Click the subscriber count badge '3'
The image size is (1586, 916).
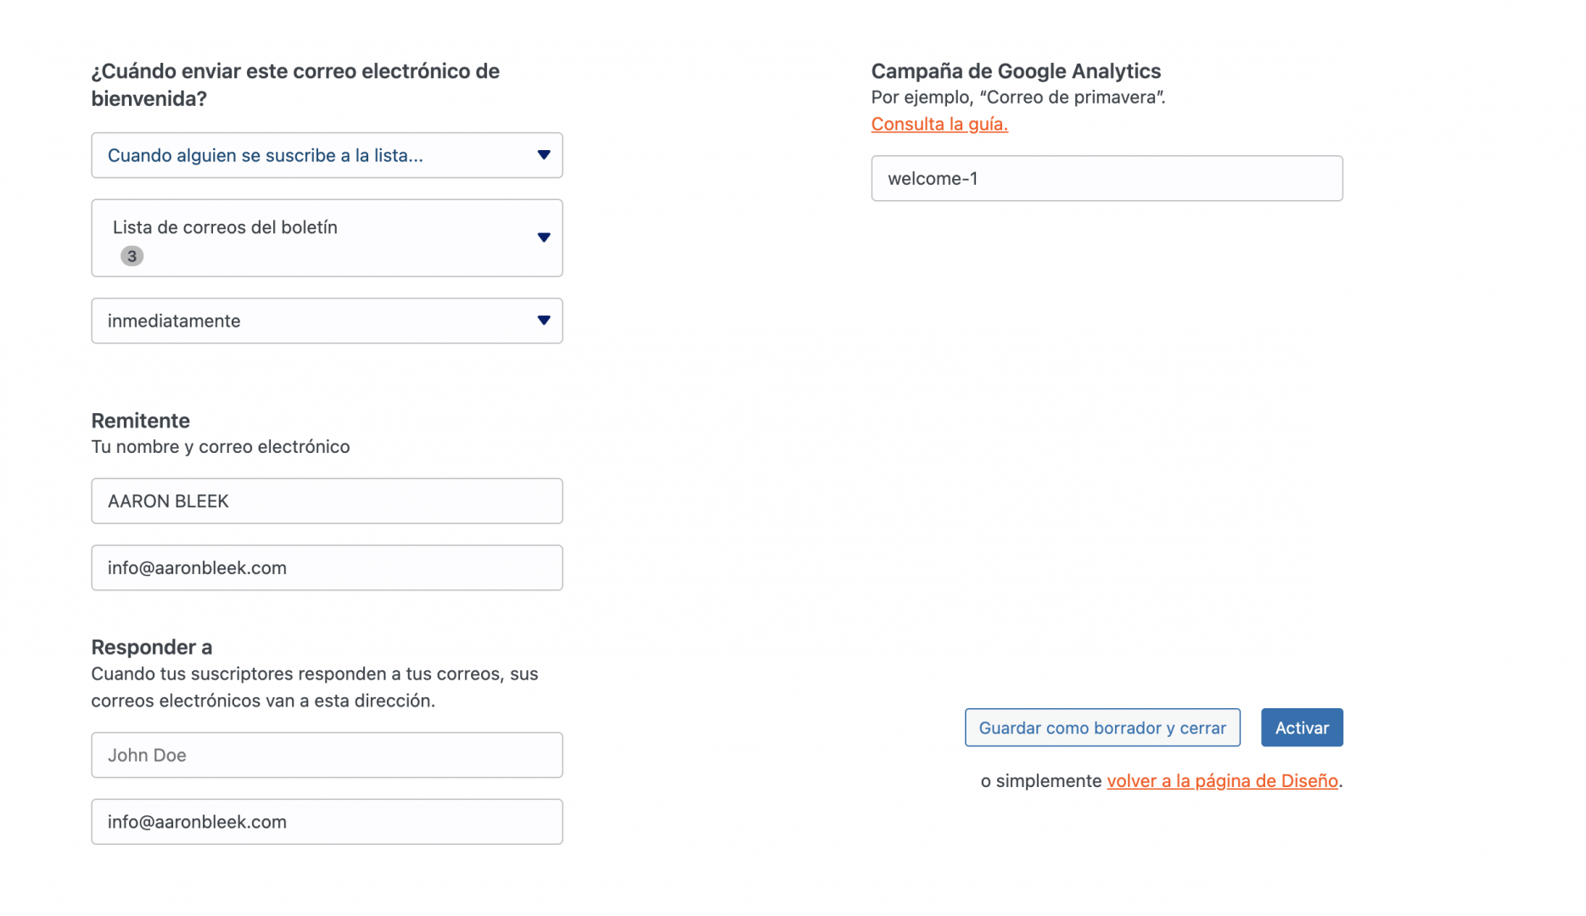pos(132,256)
